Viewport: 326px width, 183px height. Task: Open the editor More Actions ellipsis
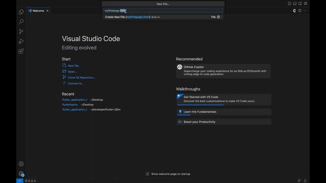click(305, 11)
